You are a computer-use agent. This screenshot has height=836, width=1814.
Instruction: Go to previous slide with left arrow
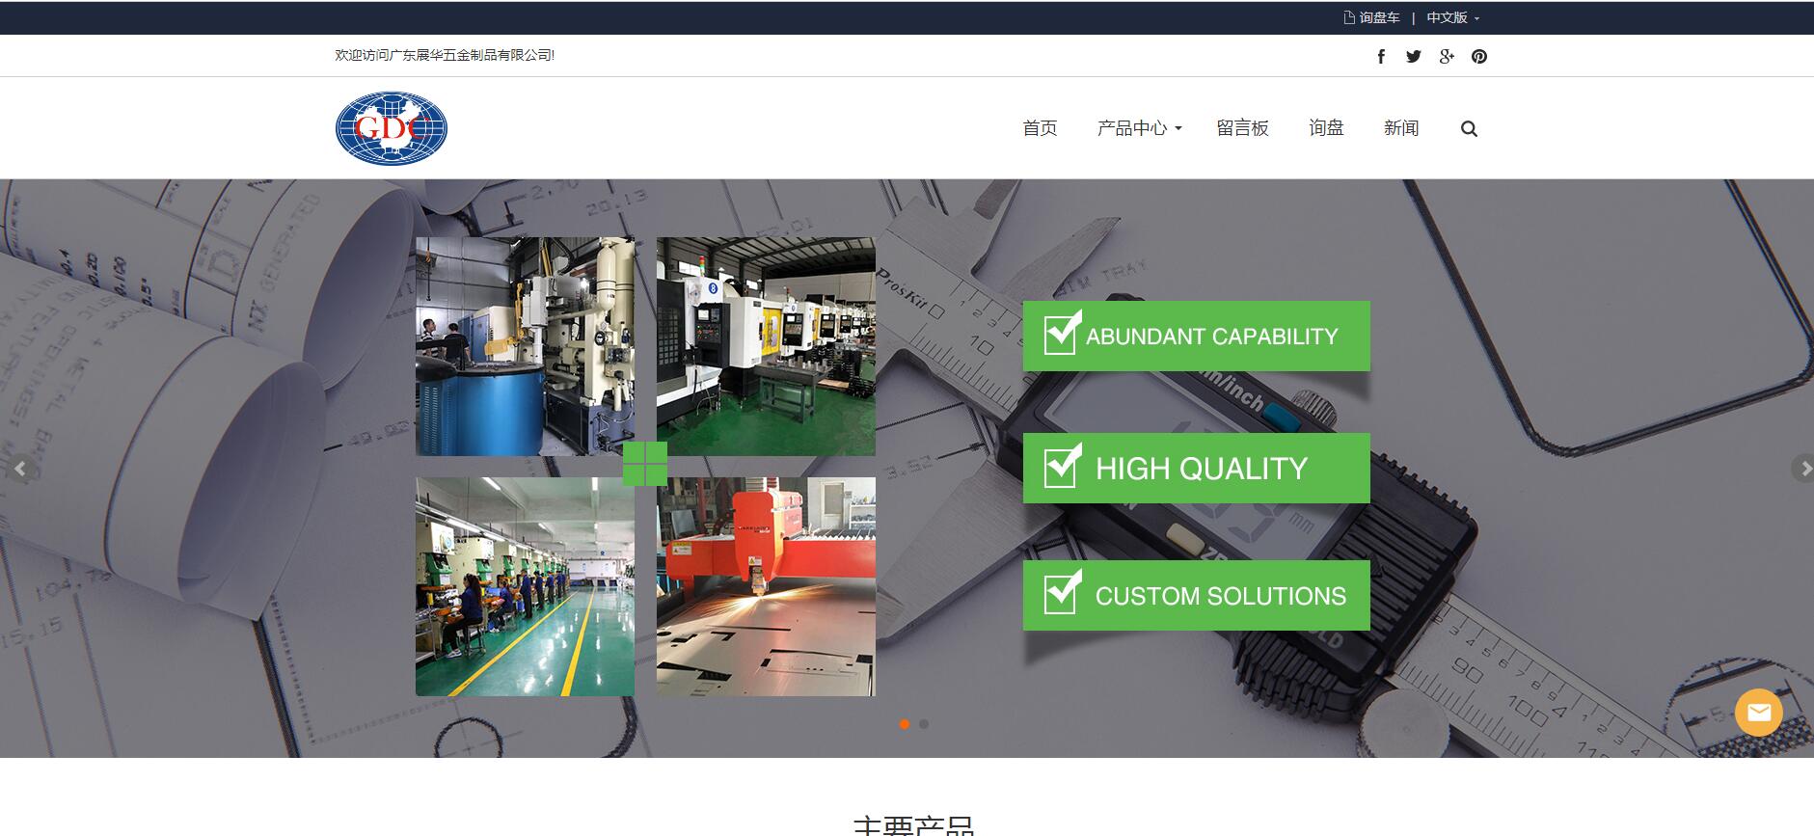[x=20, y=469]
